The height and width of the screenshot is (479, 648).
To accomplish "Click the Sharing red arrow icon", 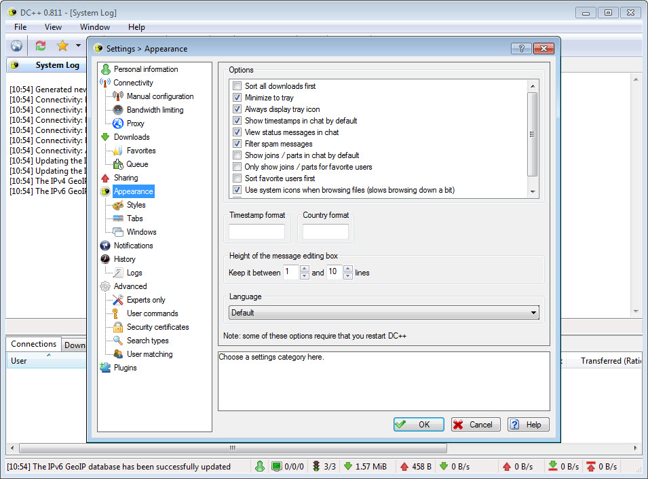I will click(105, 178).
